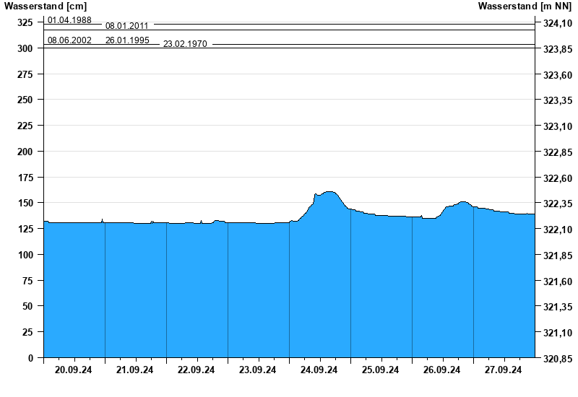Select the 23.09.24 date label
This screenshot has width=578, height=397.
point(258,370)
